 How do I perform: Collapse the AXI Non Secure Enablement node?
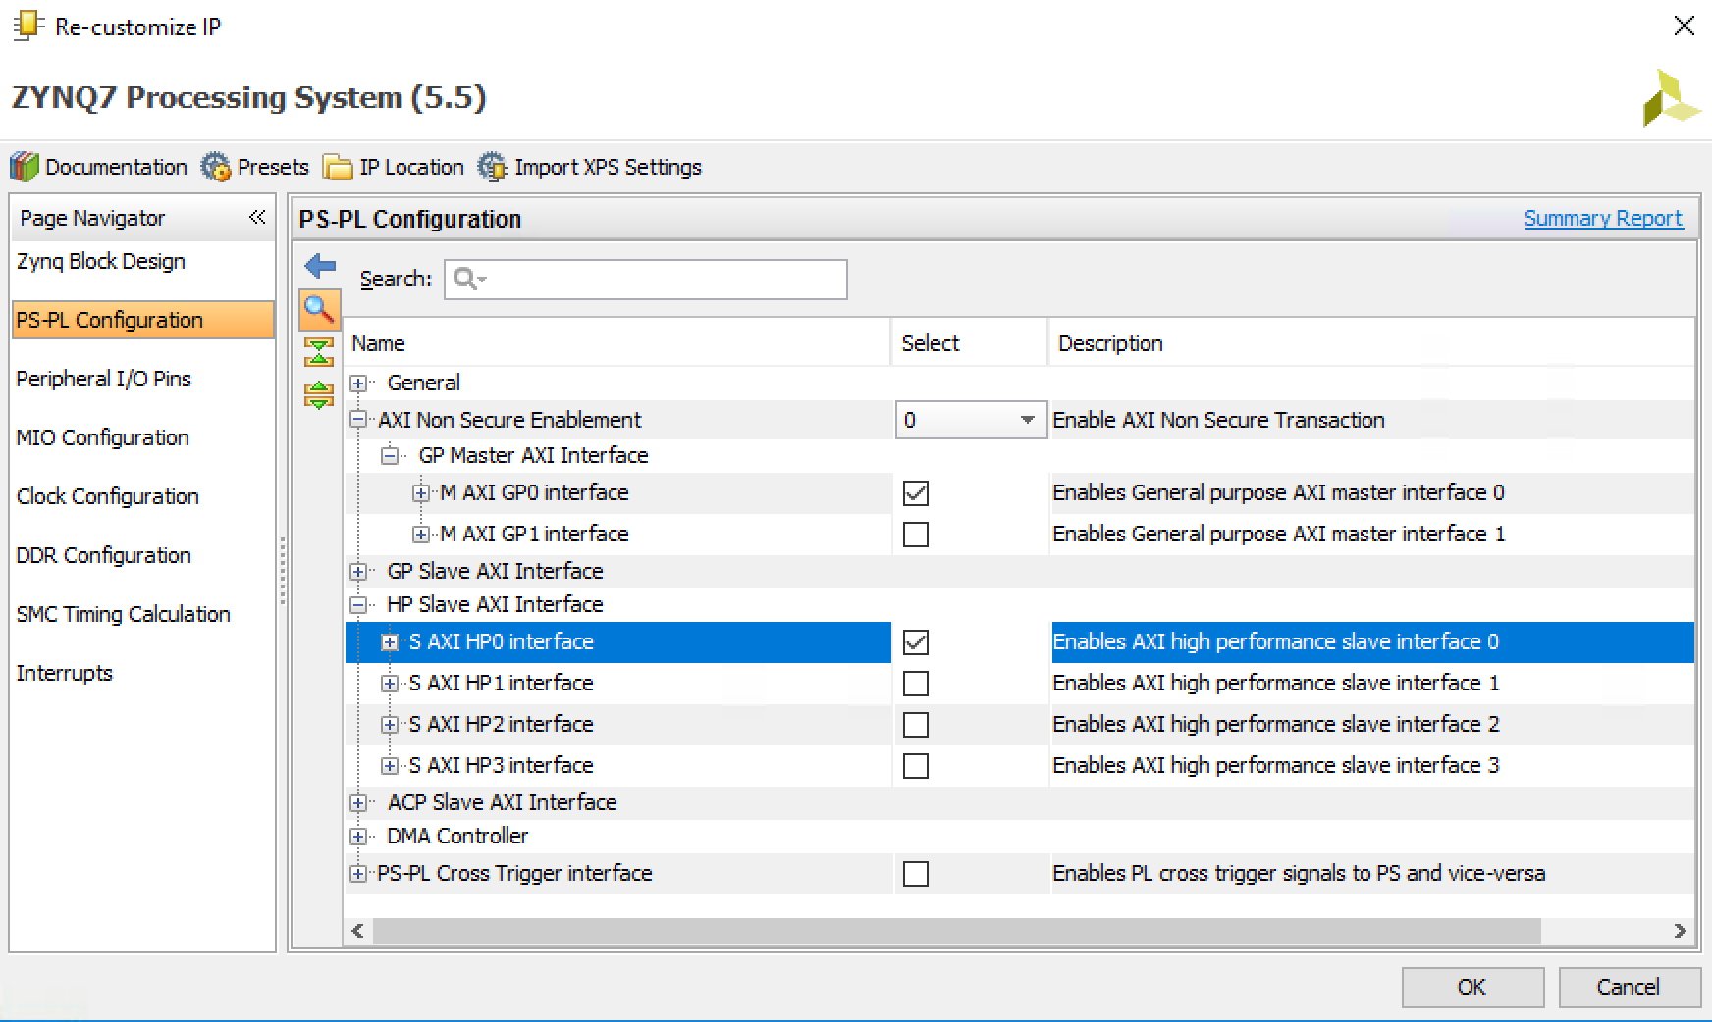pos(358,420)
